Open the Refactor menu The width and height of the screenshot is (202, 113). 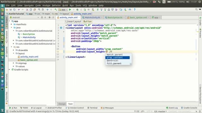56,6
